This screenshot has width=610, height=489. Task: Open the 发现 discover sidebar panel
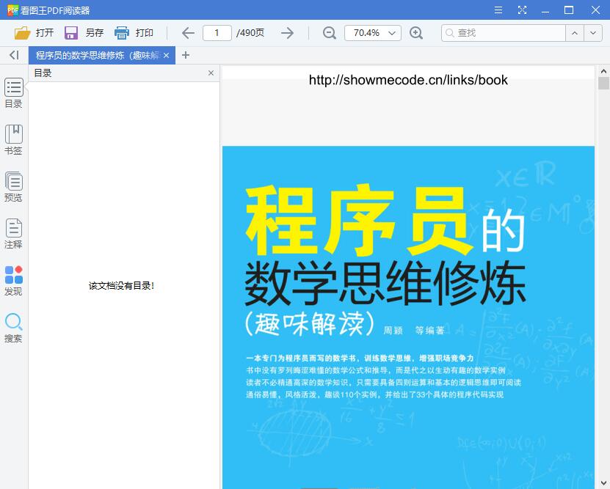click(x=14, y=281)
